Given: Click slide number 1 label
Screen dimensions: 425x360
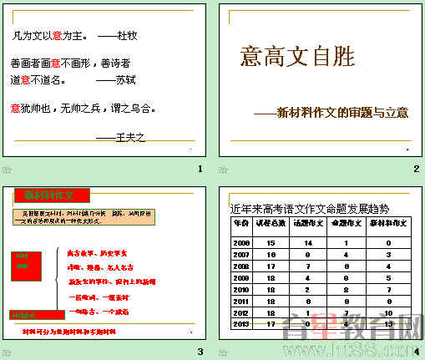Looking at the screenshot, I should (x=200, y=169).
